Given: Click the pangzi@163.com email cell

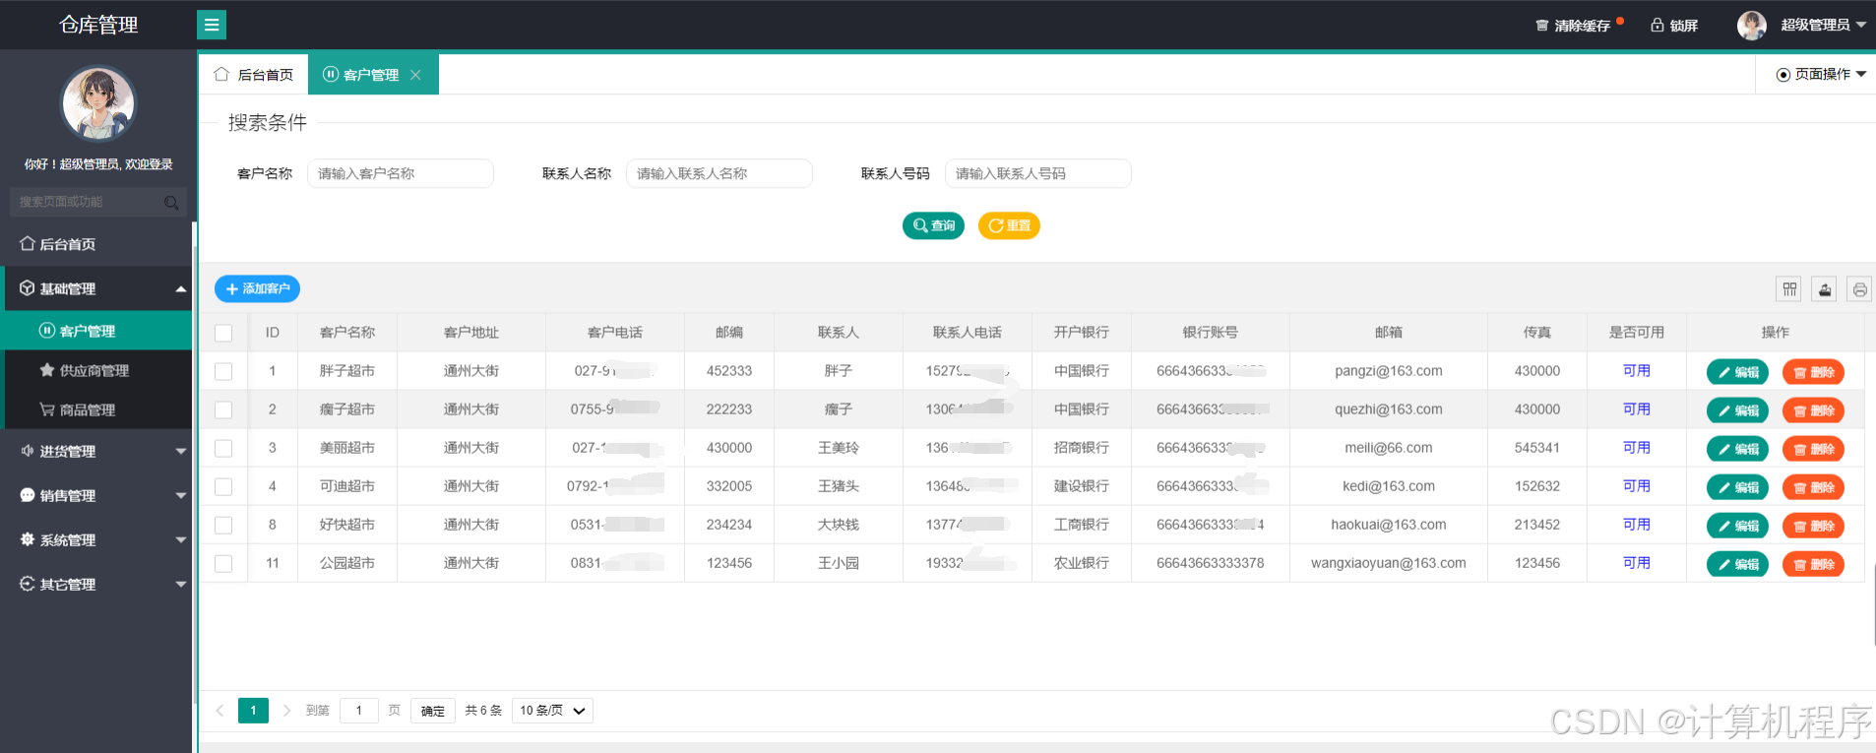Looking at the screenshot, I should [1389, 371].
